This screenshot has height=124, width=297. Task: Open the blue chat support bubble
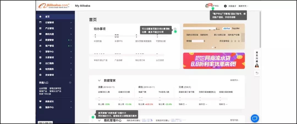[255, 118]
